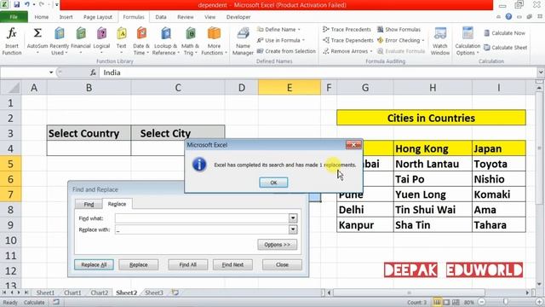Screen dimensions: 545x307
Task: Switch to the Developer ribbon tab
Action: [x=238, y=17]
